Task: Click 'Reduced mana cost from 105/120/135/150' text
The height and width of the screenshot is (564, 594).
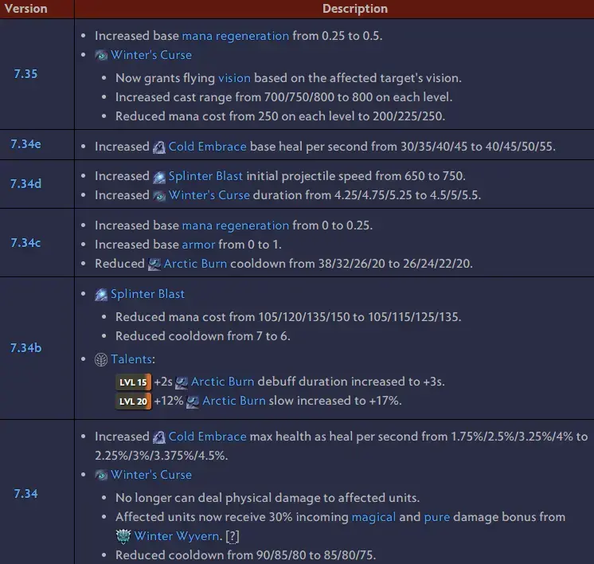Action: tap(233, 317)
